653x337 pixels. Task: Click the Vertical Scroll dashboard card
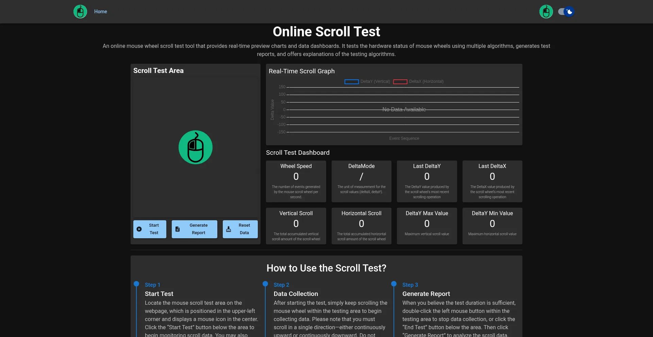(x=296, y=226)
